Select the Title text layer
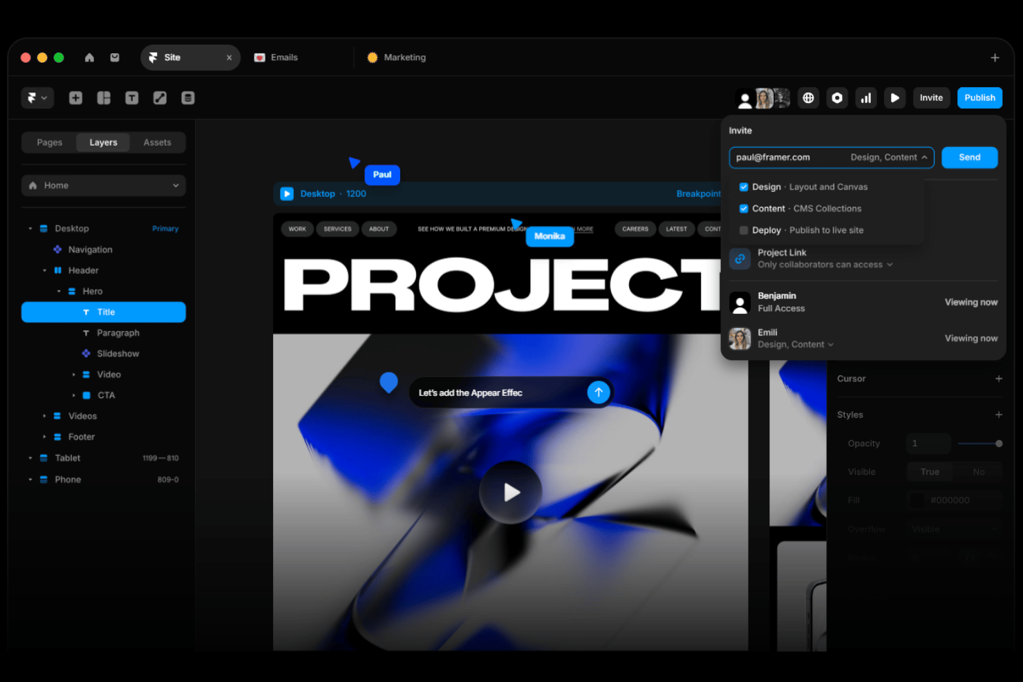 [x=104, y=312]
